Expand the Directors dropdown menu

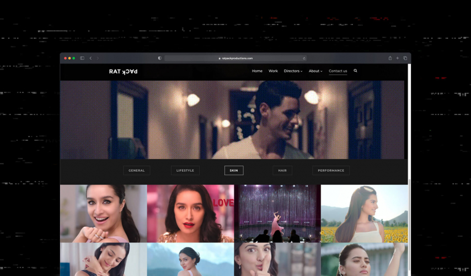[293, 71]
